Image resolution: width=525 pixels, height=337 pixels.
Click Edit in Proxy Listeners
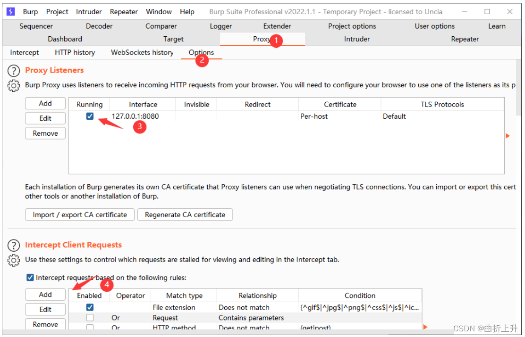[45, 118]
